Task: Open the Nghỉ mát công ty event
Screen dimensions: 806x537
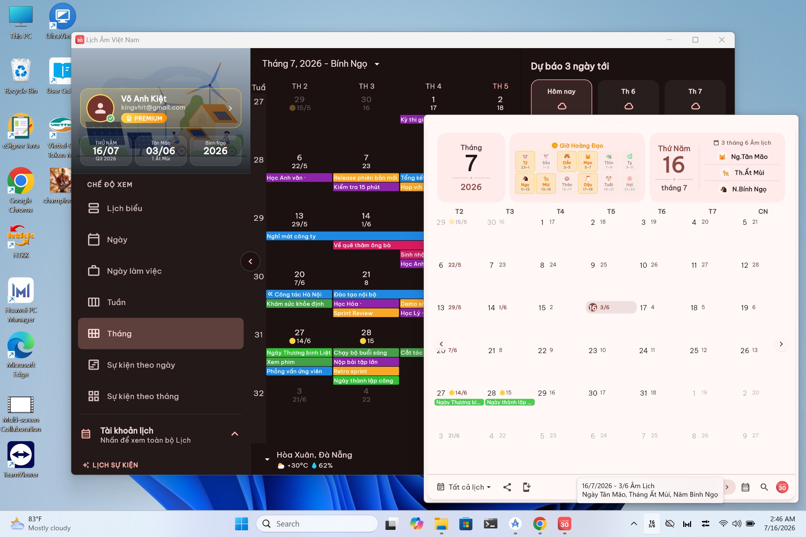Action: click(x=345, y=236)
